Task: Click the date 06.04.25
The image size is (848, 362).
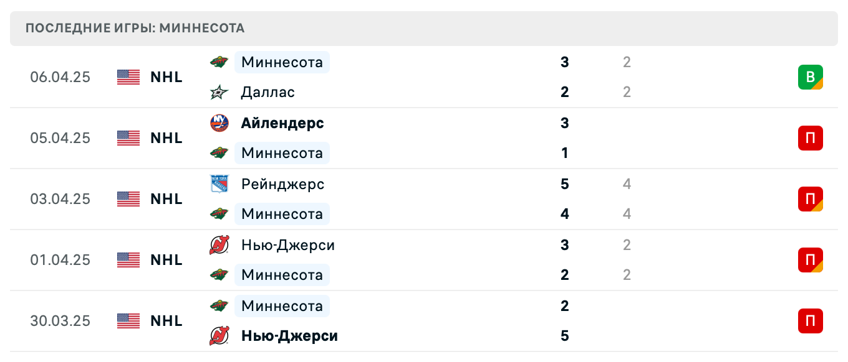Action: click(x=60, y=77)
